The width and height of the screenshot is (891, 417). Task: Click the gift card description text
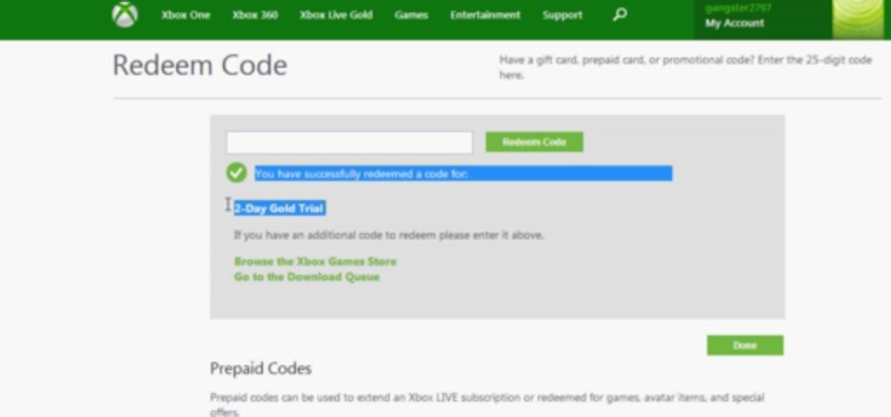pos(686,67)
